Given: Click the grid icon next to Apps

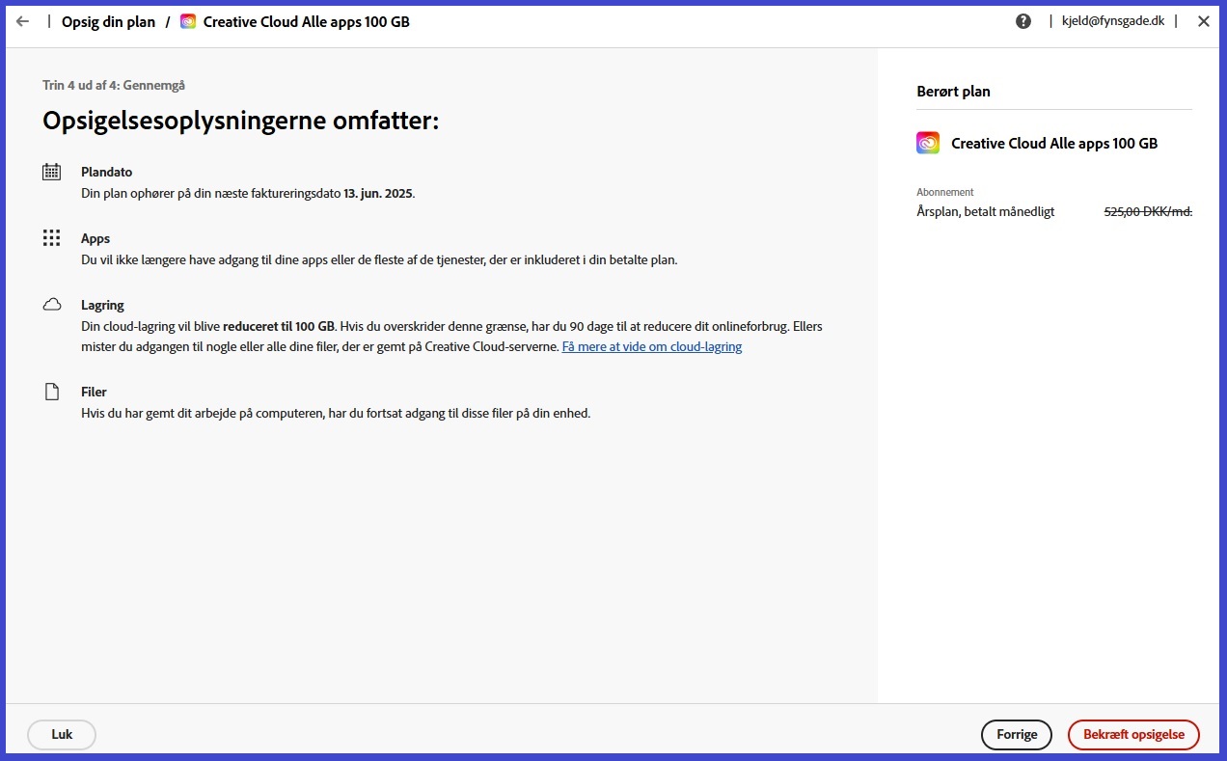Looking at the screenshot, I should tap(52, 238).
